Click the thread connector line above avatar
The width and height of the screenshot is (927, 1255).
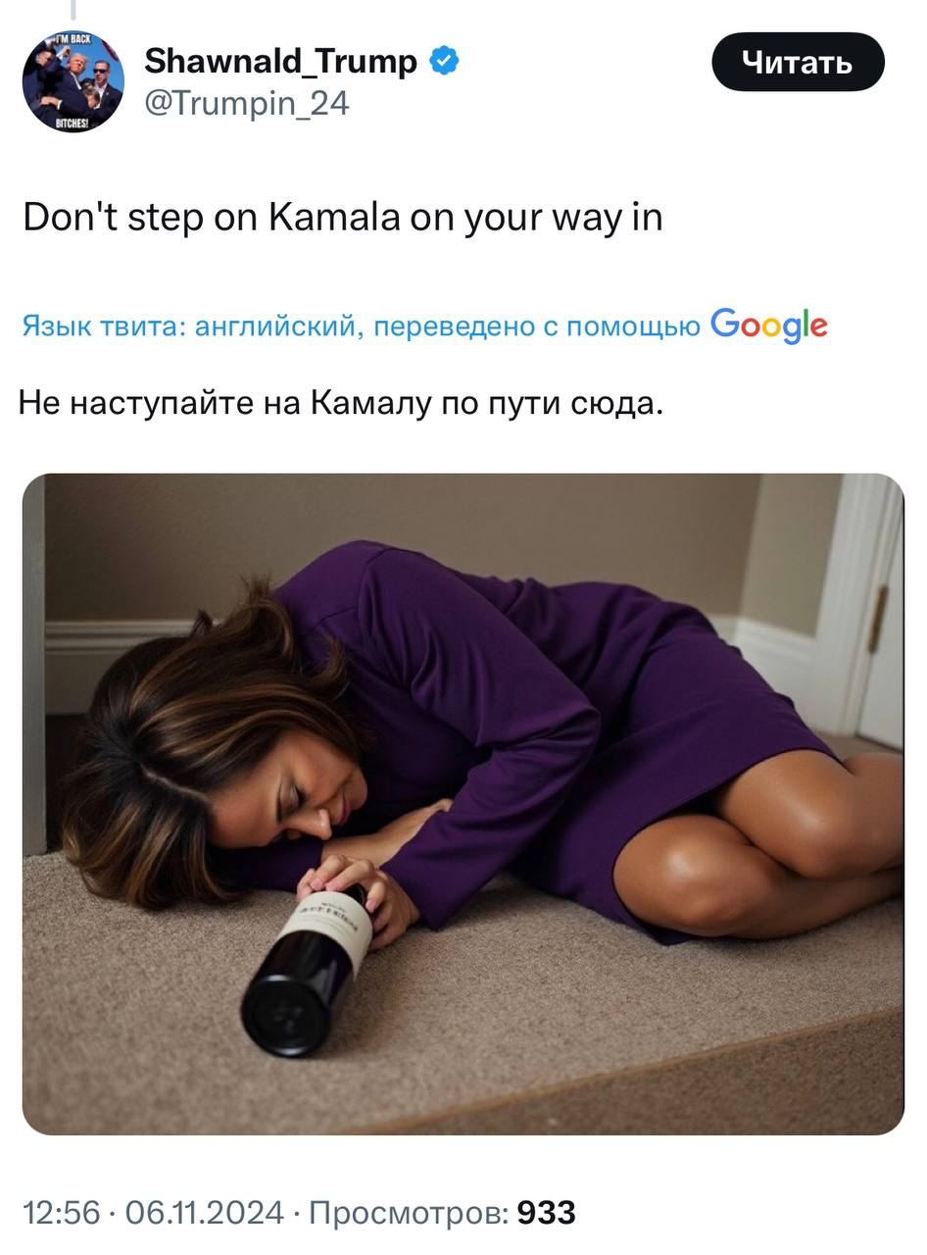(x=73, y=10)
